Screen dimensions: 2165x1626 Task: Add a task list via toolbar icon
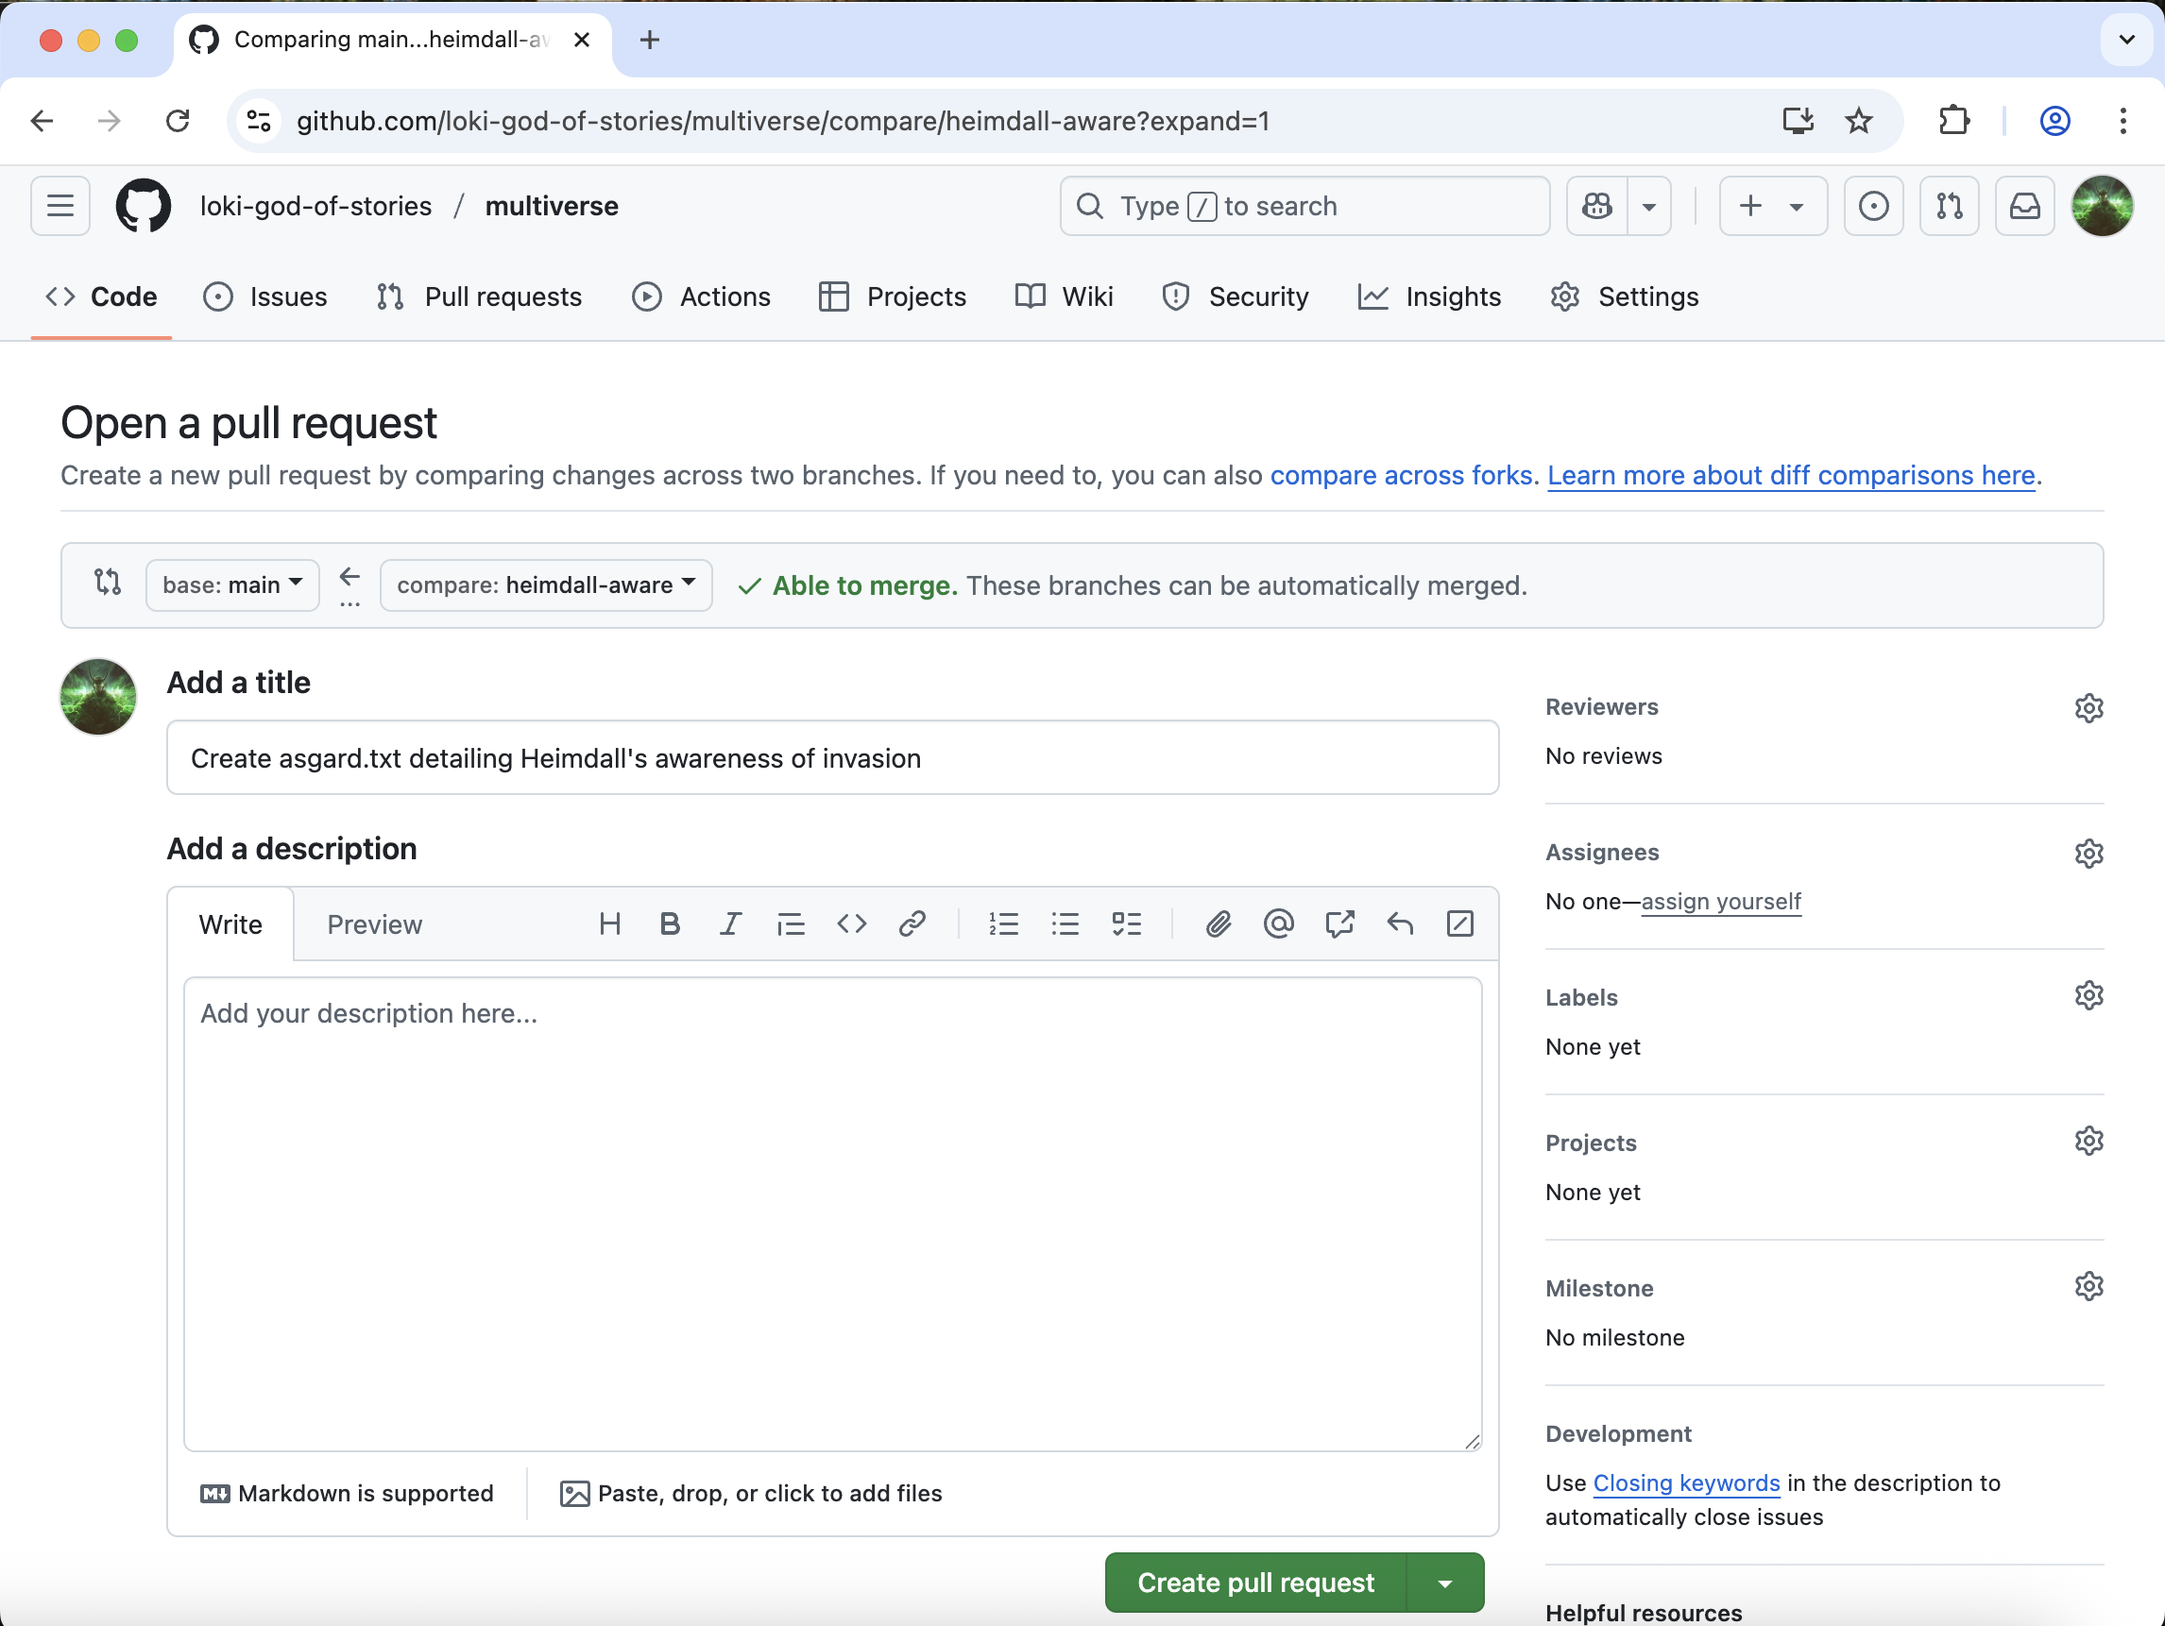tap(1127, 923)
